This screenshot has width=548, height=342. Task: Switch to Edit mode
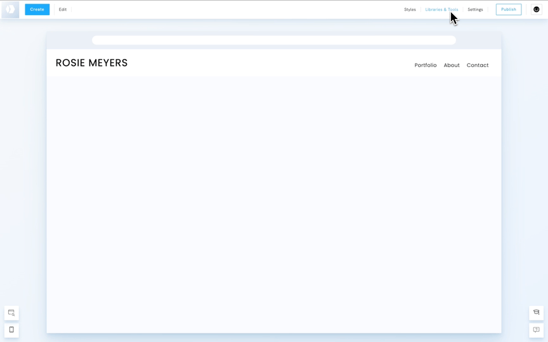click(x=63, y=9)
